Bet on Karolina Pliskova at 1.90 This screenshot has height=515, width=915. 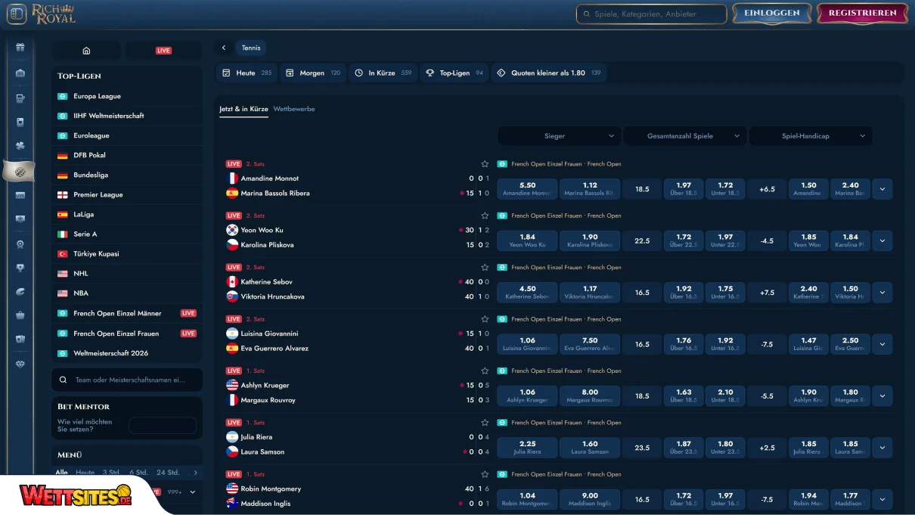tap(590, 240)
